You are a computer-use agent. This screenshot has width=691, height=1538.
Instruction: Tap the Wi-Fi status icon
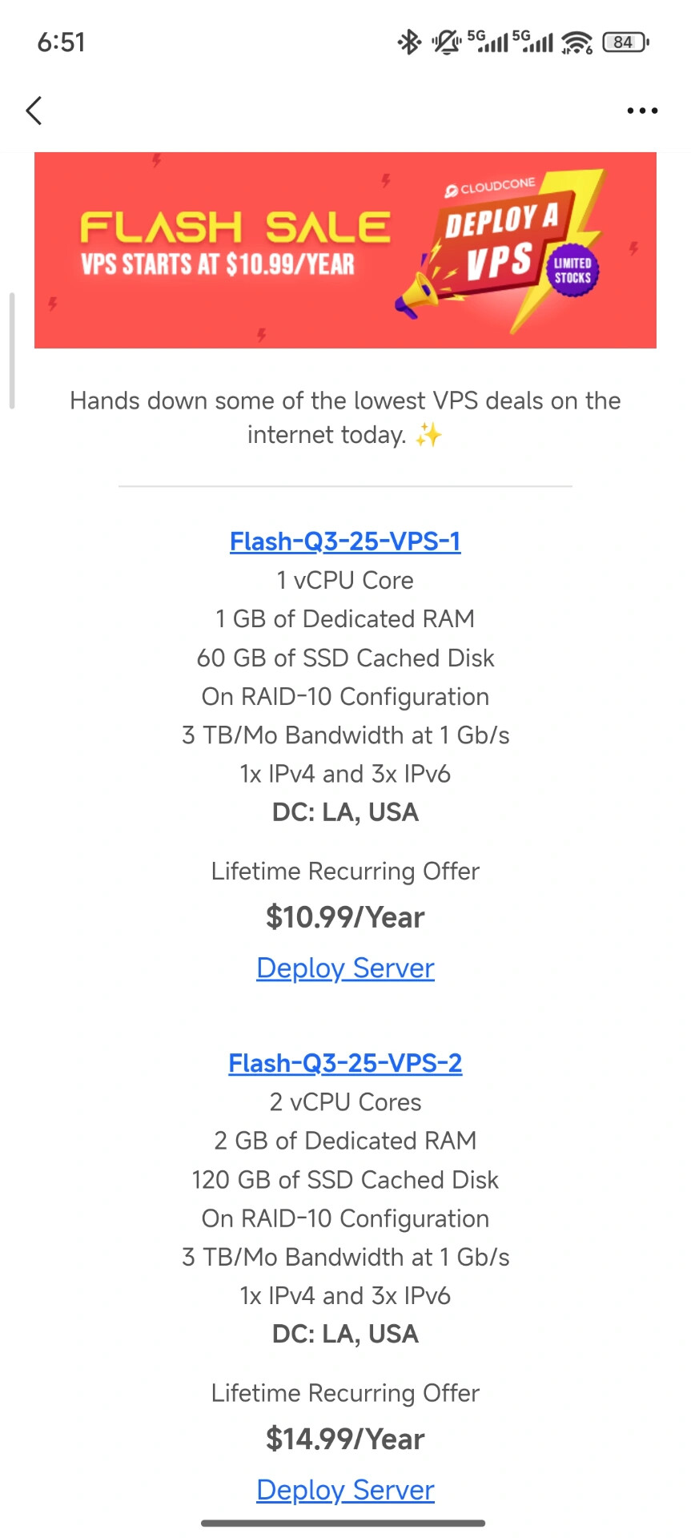coord(577,42)
